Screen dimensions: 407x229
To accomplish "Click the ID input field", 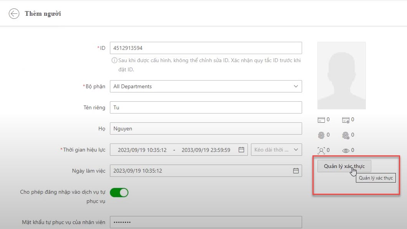I will tap(206, 48).
